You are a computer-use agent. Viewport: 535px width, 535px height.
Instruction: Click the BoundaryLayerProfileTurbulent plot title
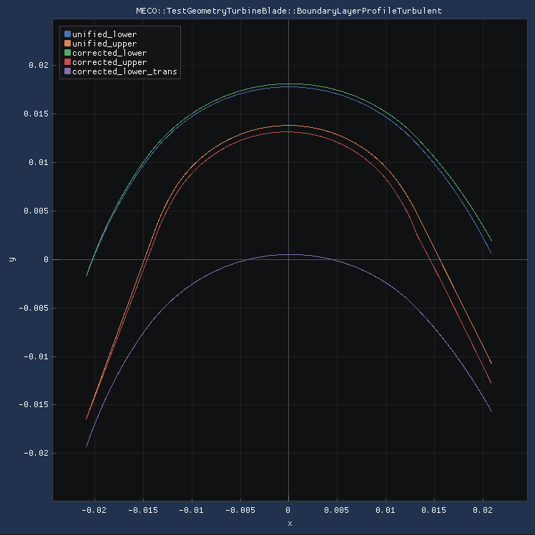coord(289,11)
